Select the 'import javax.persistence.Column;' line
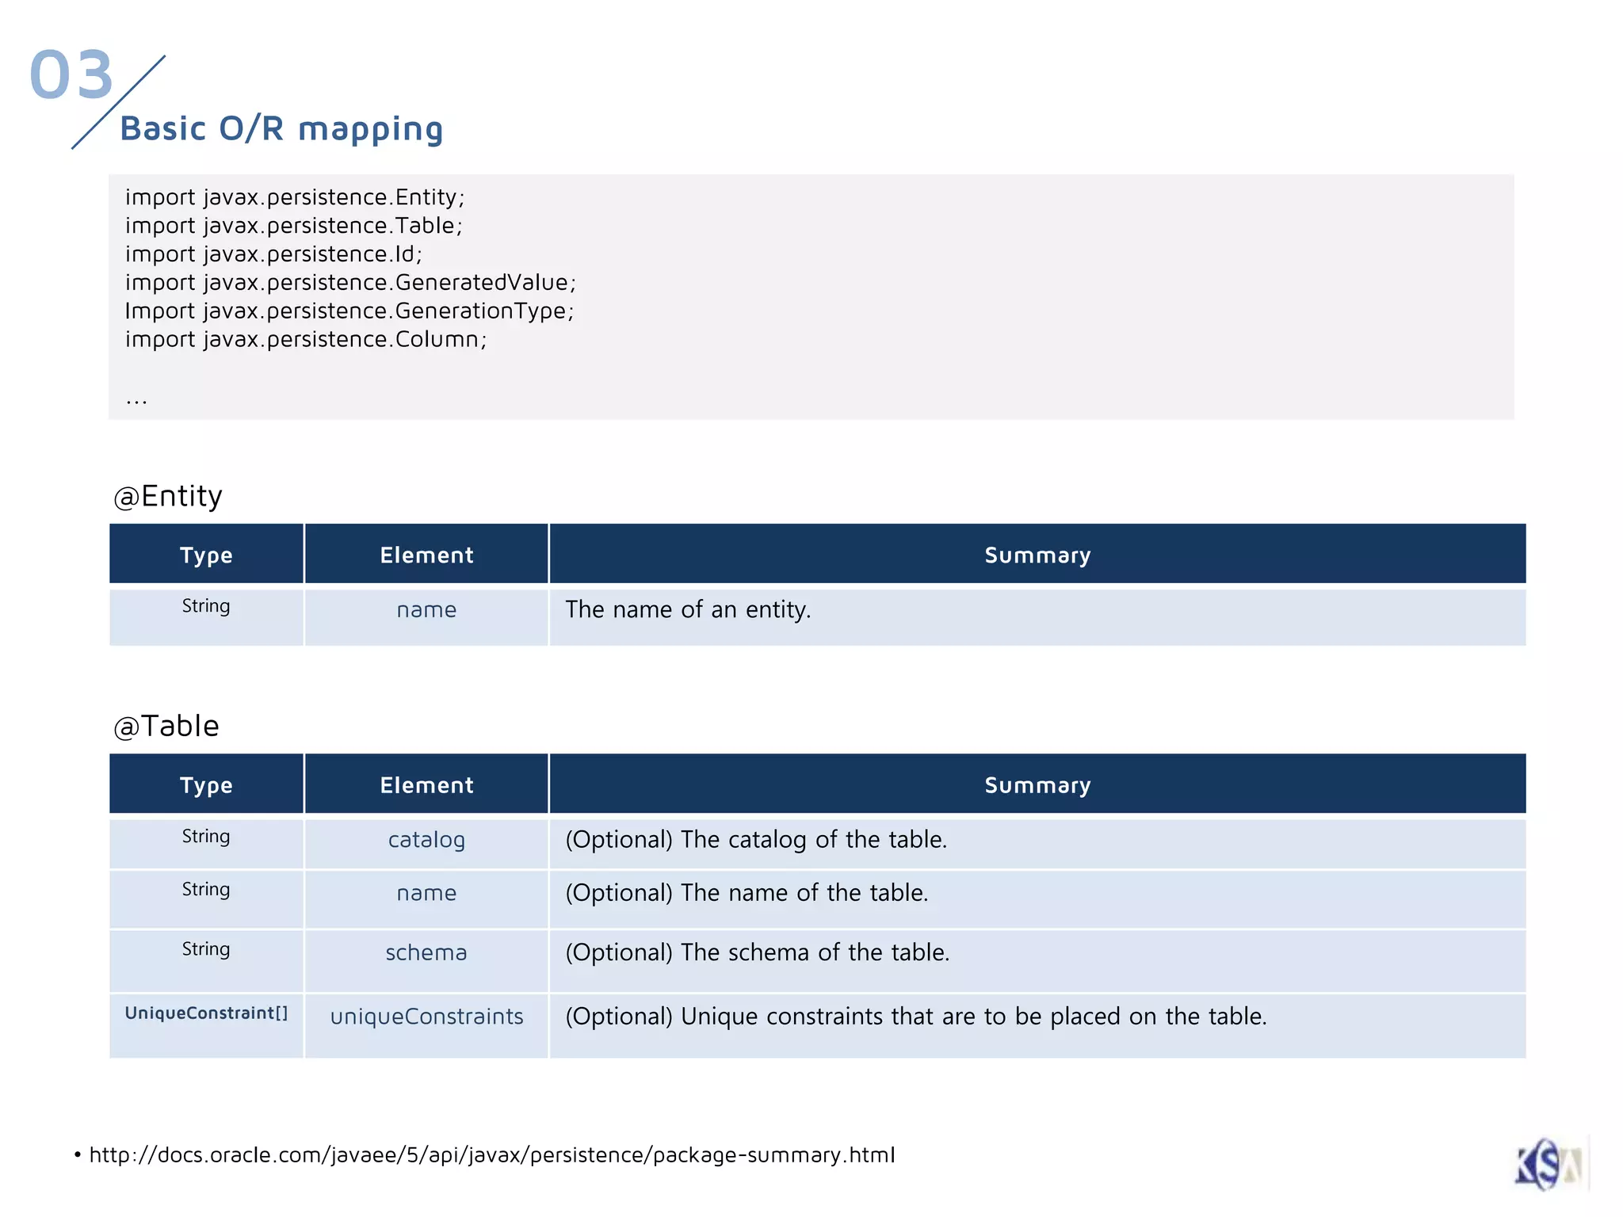Screen dimensions: 1623x1217 (x=306, y=339)
